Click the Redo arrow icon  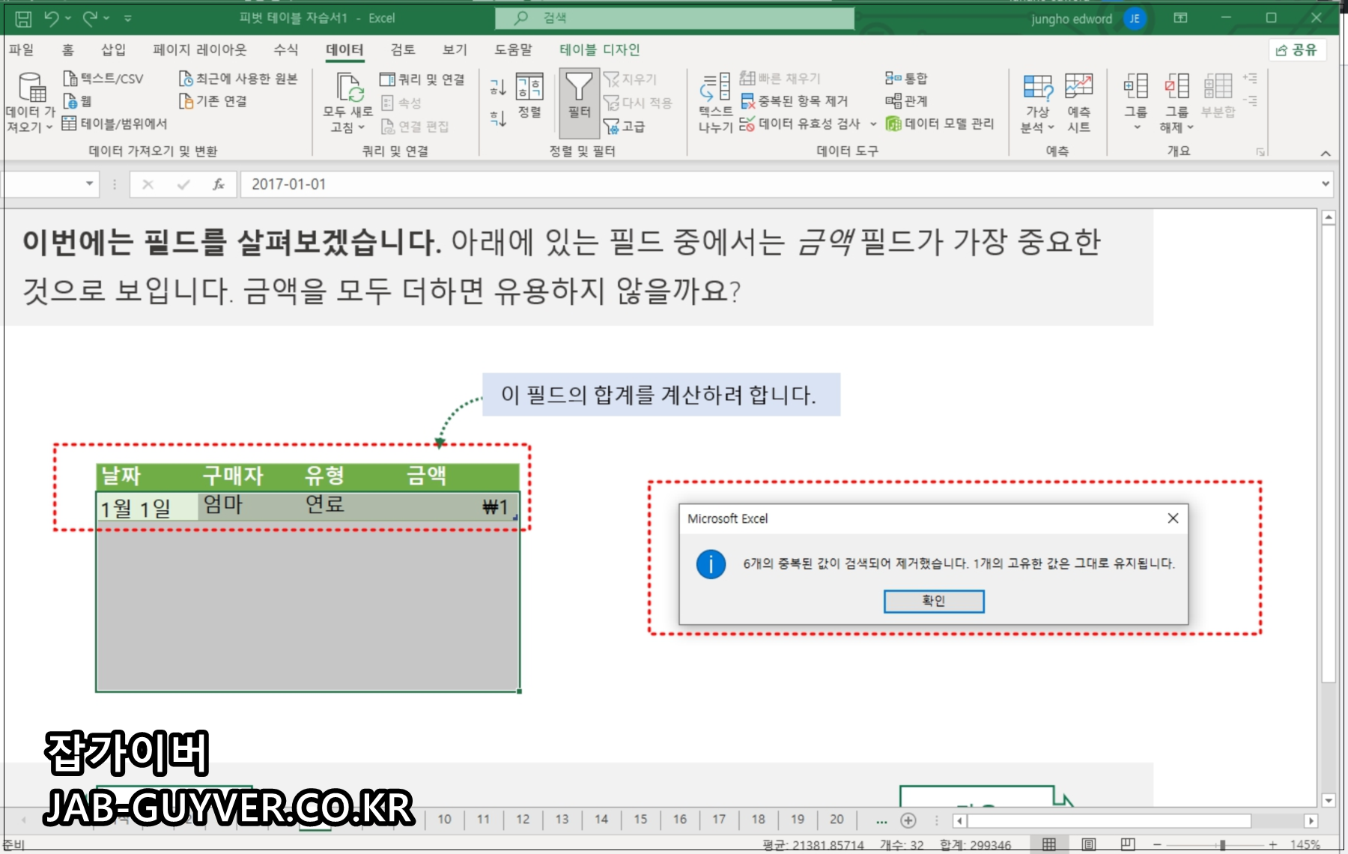90,18
